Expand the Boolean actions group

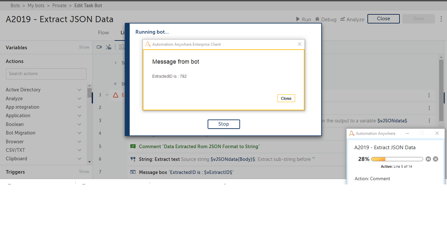pos(79,124)
